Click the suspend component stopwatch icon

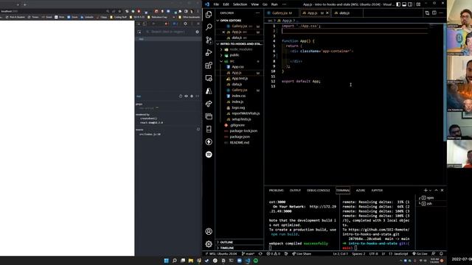[181, 96]
